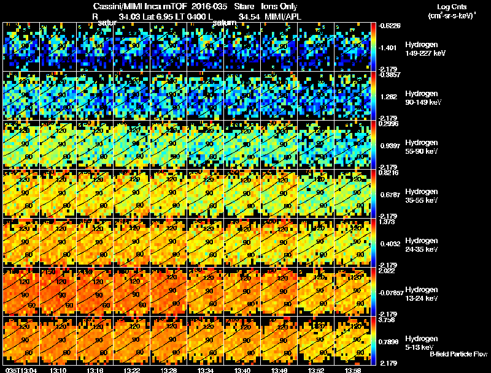Click the '13:22' time axis label
Image resolution: width=491 pixels, height=373 pixels.
(131, 370)
